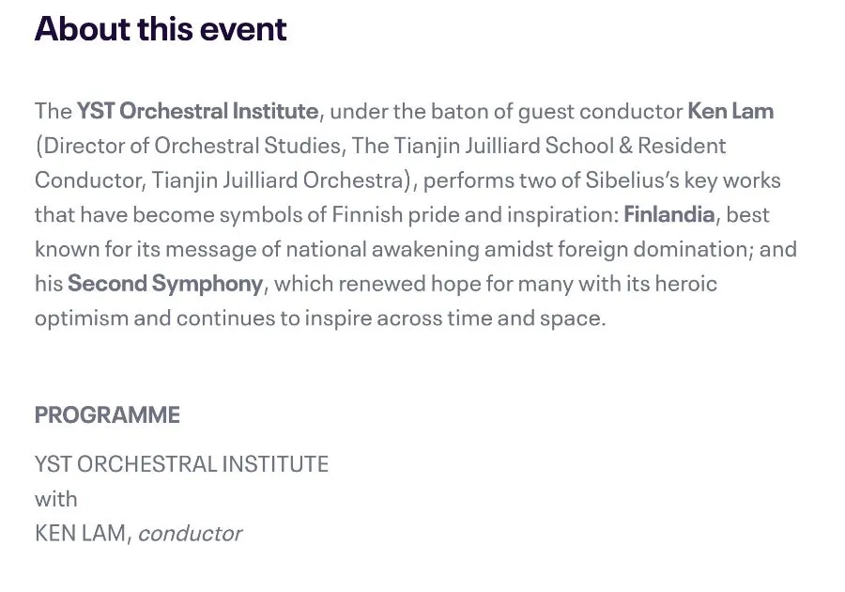Click the bold 'Finlandia' title
This screenshot has height=592, width=845.
coord(668,214)
